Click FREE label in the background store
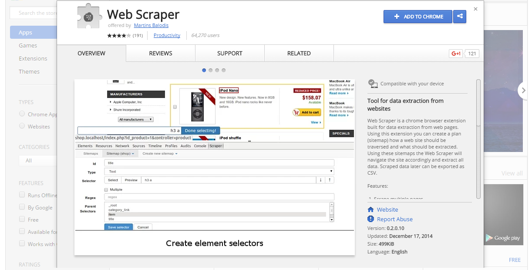532x270 pixels. 515,260
